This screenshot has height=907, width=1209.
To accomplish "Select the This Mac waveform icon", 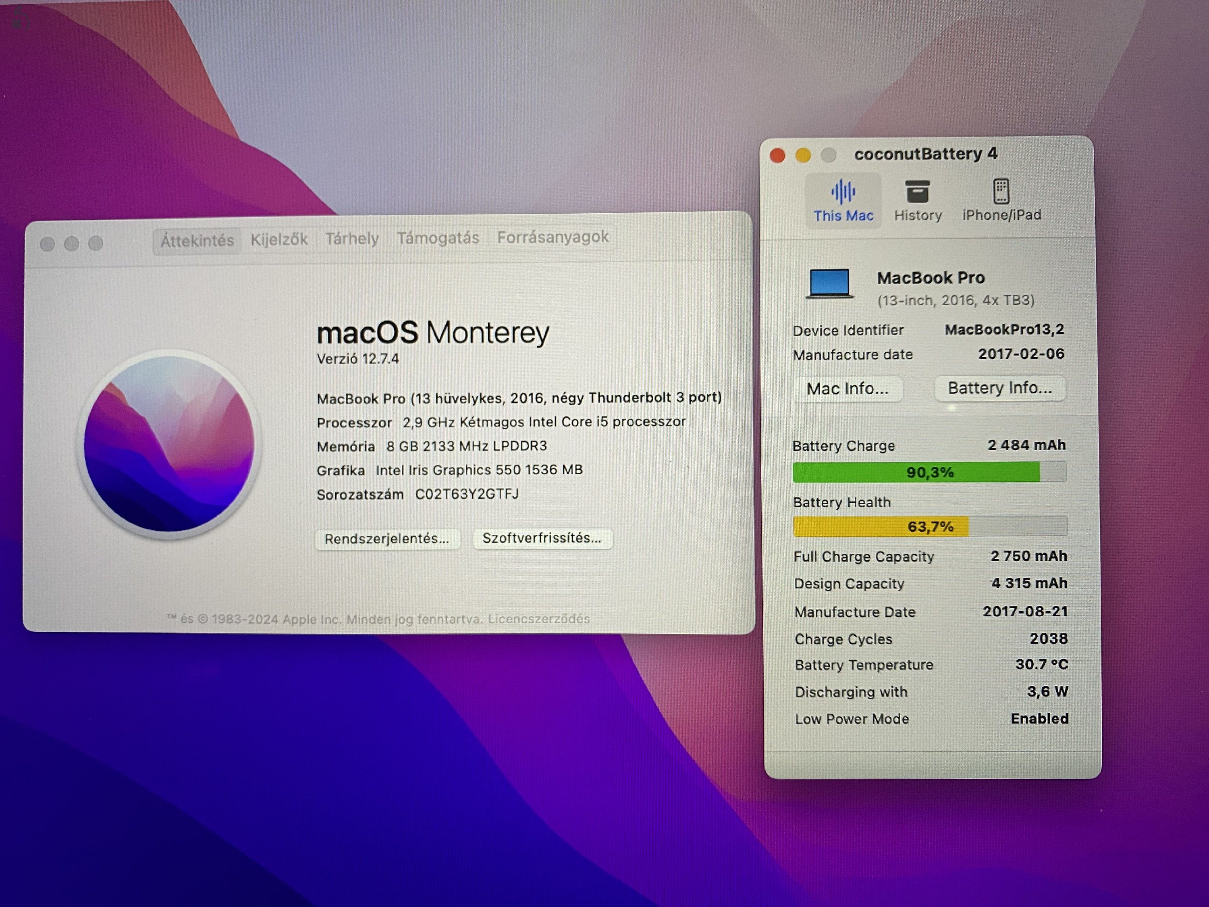I will pos(843,191).
